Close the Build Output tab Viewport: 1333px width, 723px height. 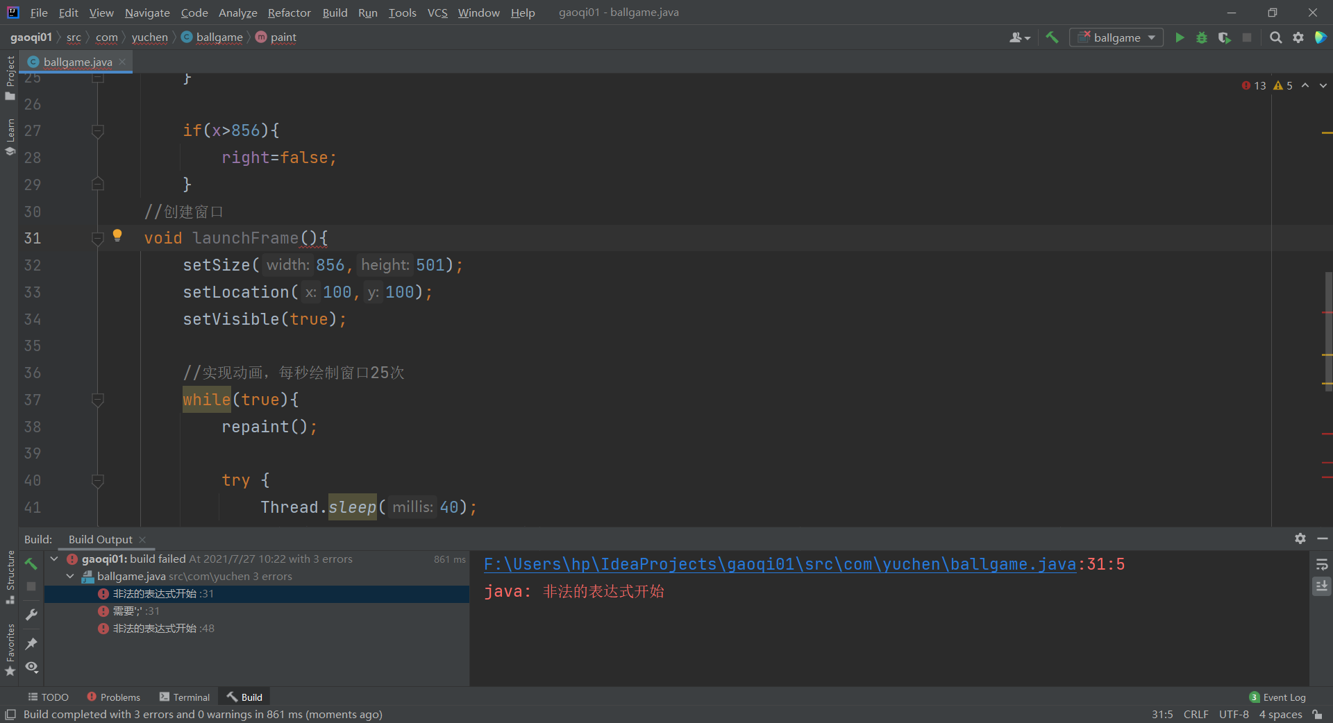pos(142,539)
